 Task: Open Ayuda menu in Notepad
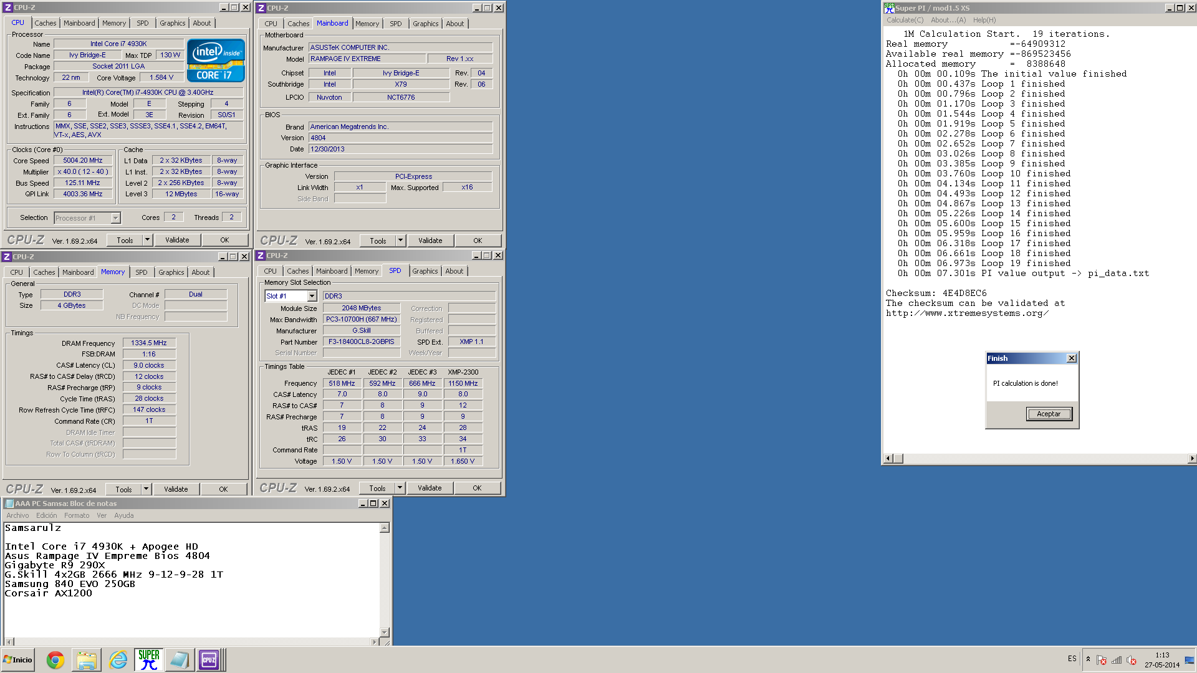click(123, 515)
